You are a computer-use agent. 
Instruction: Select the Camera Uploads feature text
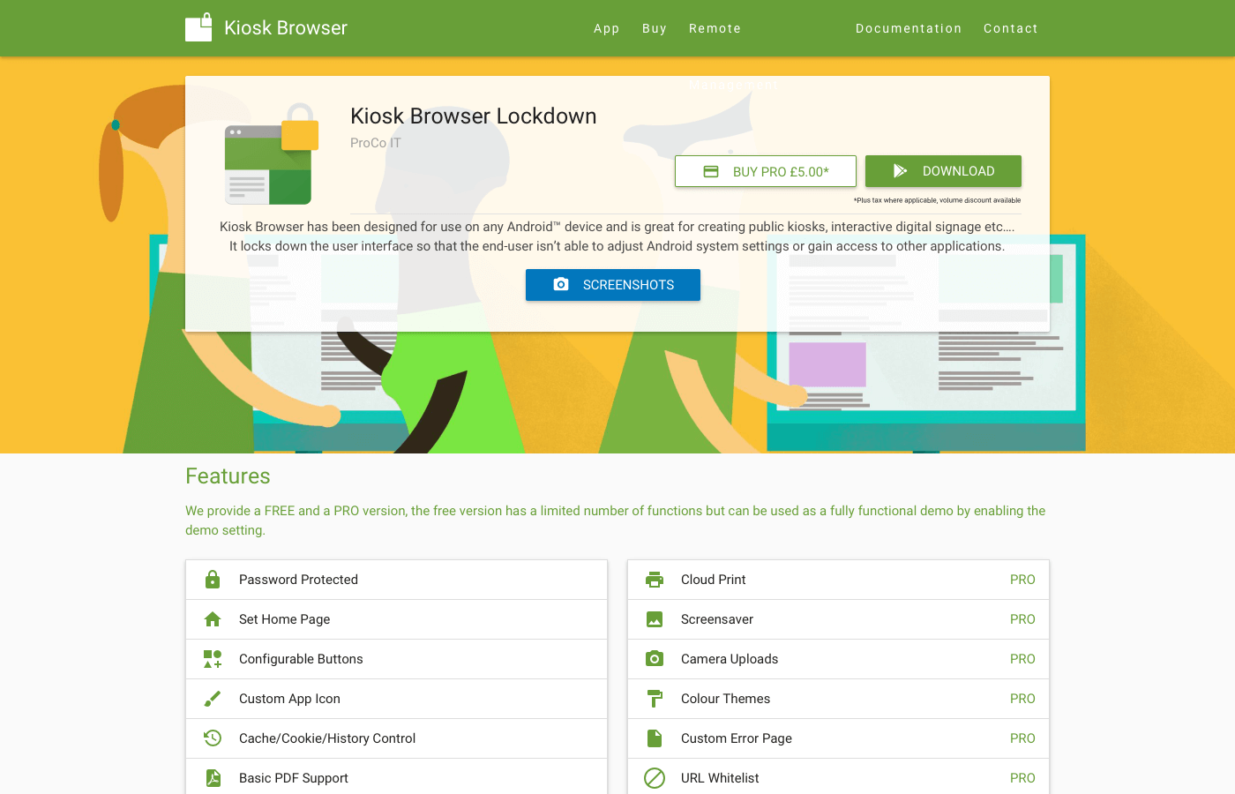(730, 659)
